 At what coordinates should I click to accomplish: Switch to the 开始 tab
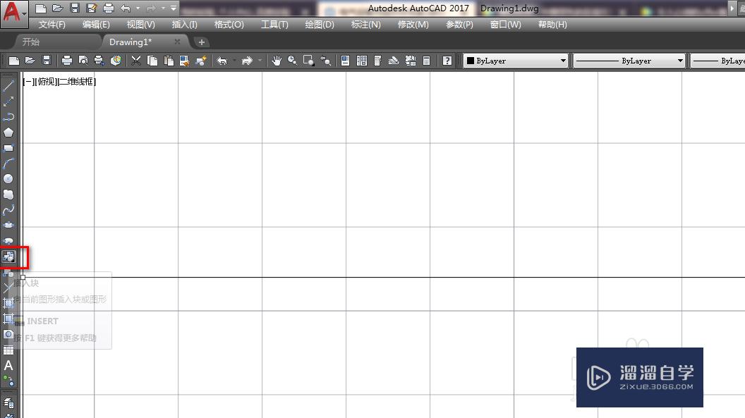pyautogui.click(x=30, y=41)
